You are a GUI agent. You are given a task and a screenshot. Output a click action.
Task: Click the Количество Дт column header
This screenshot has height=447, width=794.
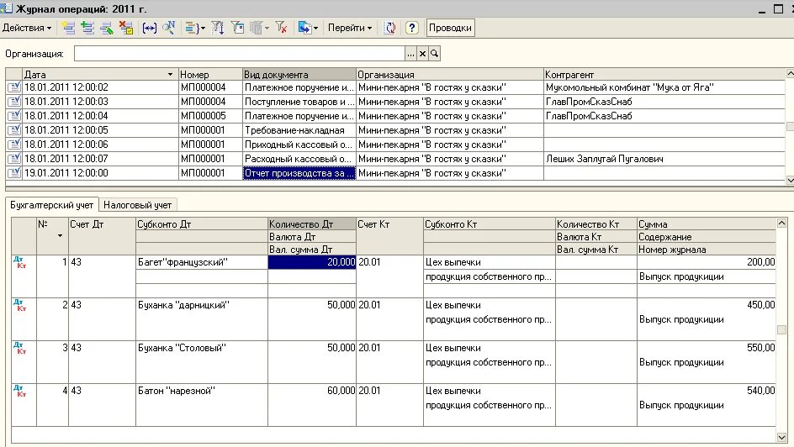[x=312, y=224]
